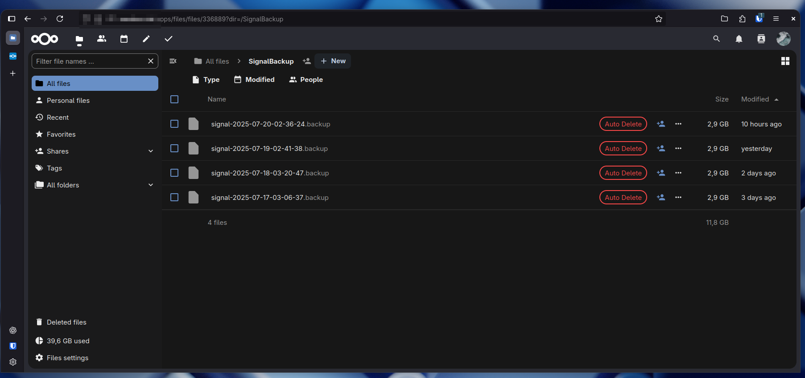Tick checkbox for signal-2025-07-18-03-20-47.backup
The height and width of the screenshot is (378, 805).
(174, 173)
